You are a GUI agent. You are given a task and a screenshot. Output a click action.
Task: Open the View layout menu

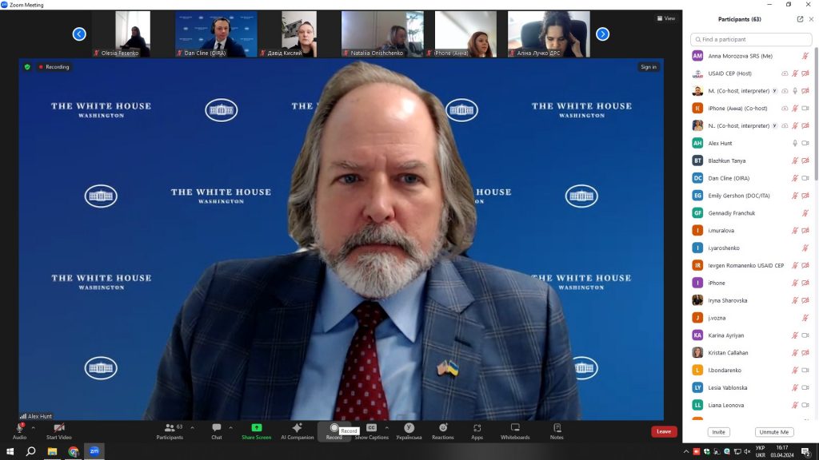tap(666, 18)
